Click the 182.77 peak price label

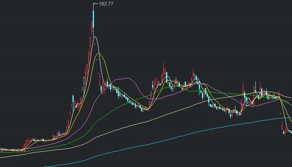click(x=106, y=4)
